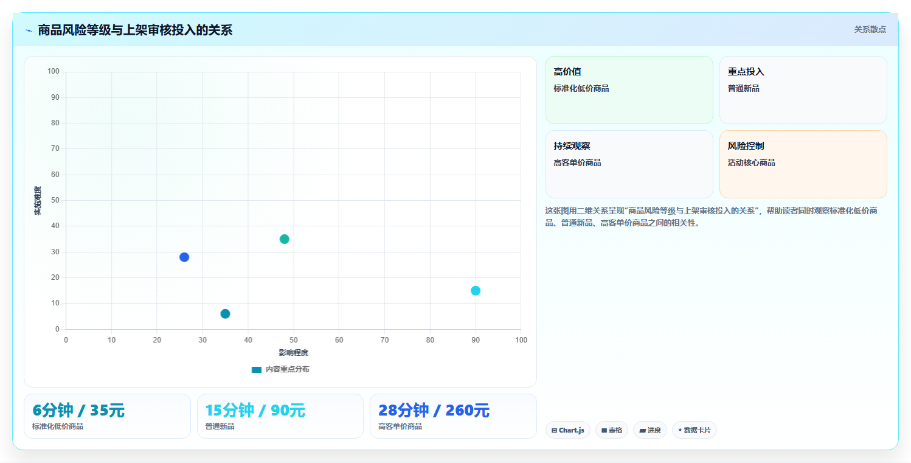
Task: Click the 实施难度 y-axis label
Action: coord(38,201)
